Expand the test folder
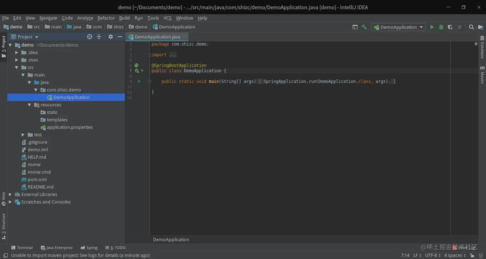Image resolution: width=486 pixels, height=259 pixels. click(23, 135)
